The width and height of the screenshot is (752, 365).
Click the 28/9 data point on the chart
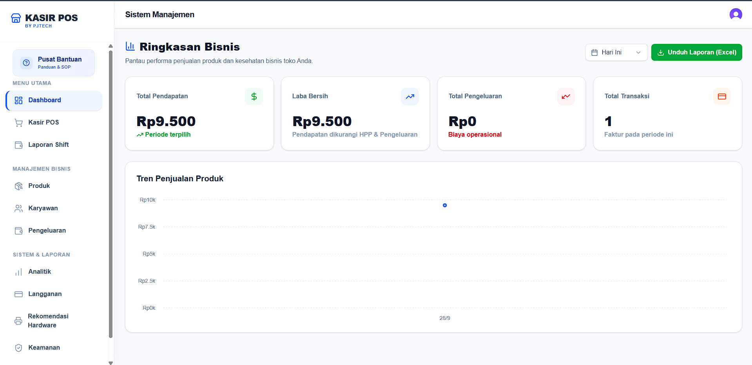click(x=445, y=205)
